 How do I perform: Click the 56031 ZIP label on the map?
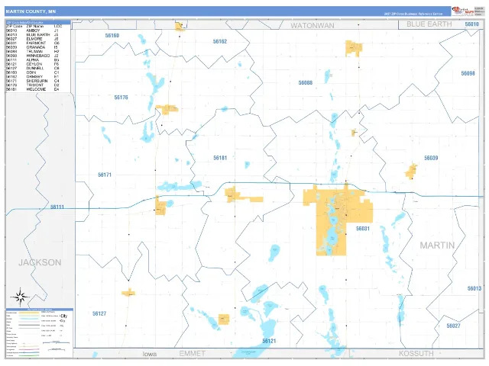(363, 229)
